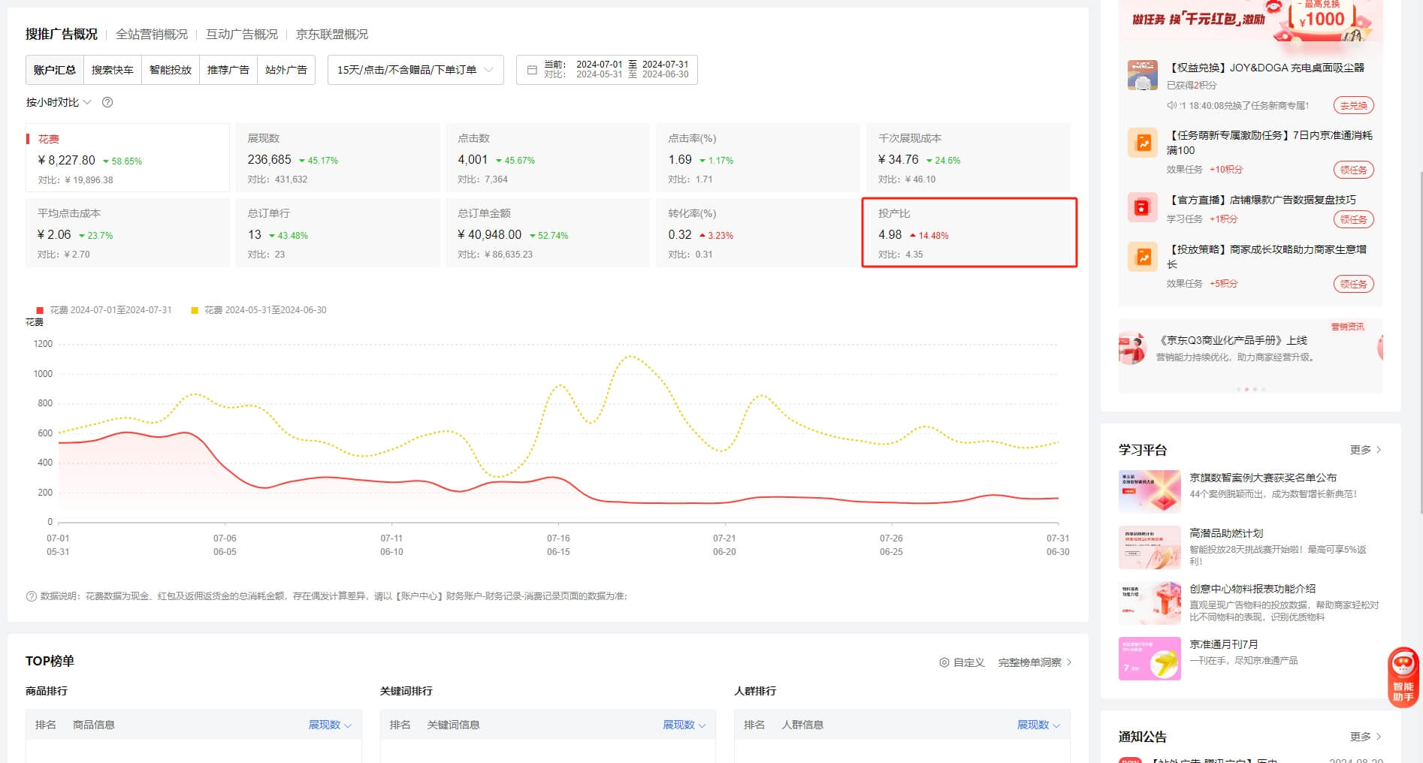Viewport: 1423px width, 763px height.
Task: Open the 京准通月刊7月 thumbnail
Action: 1150,659
